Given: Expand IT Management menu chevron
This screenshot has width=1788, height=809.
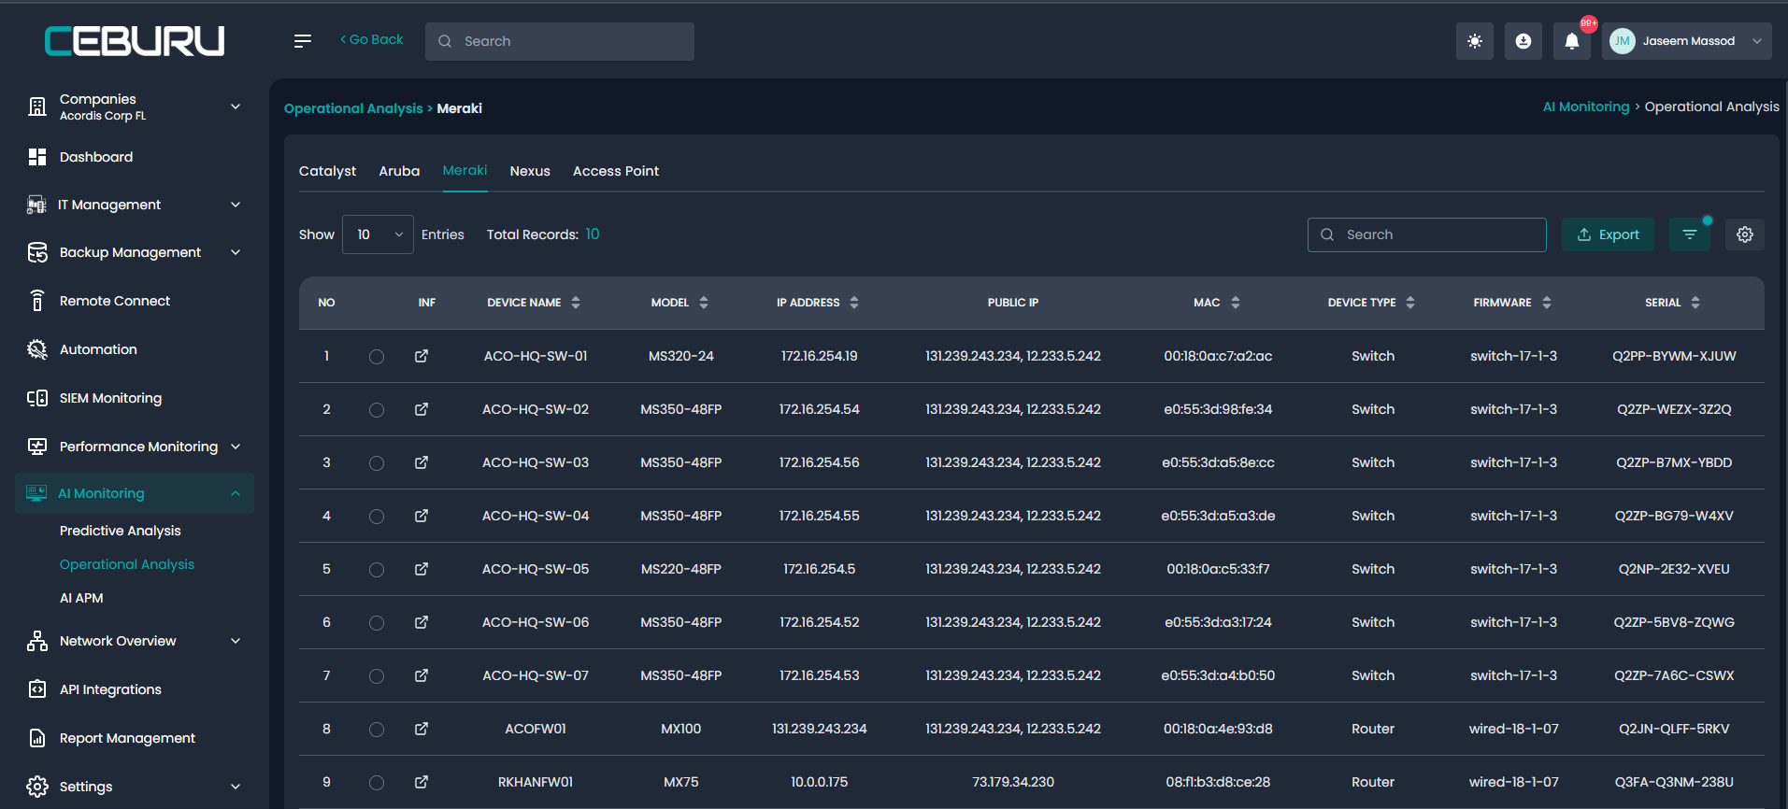Looking at the screenshot, I should click(x=236, y=205).
